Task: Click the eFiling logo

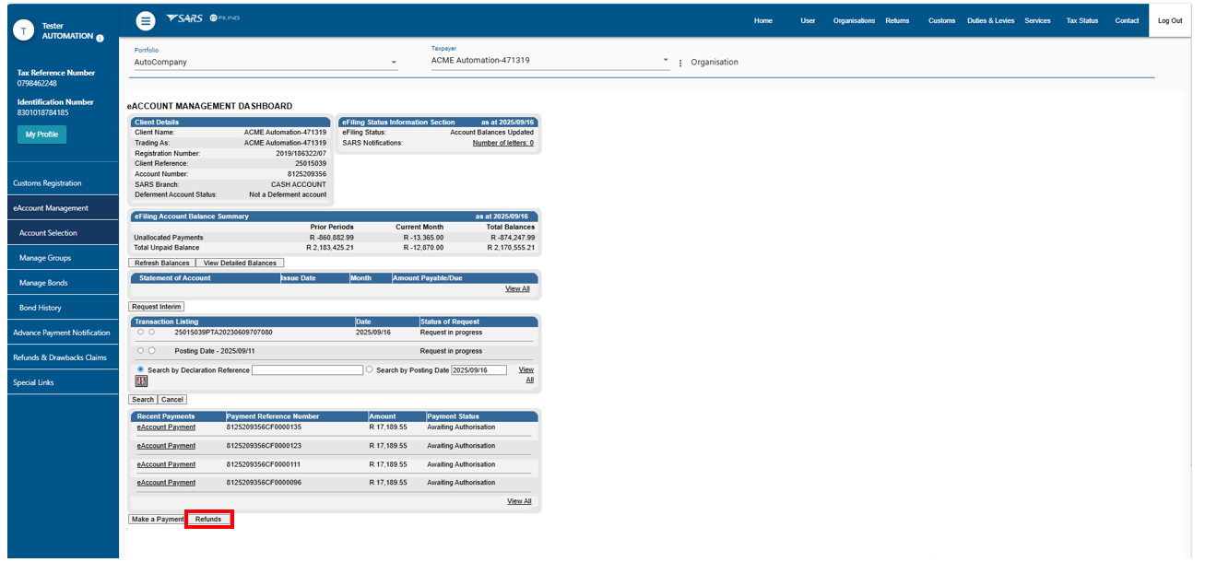Action: (x=225, y=18)
